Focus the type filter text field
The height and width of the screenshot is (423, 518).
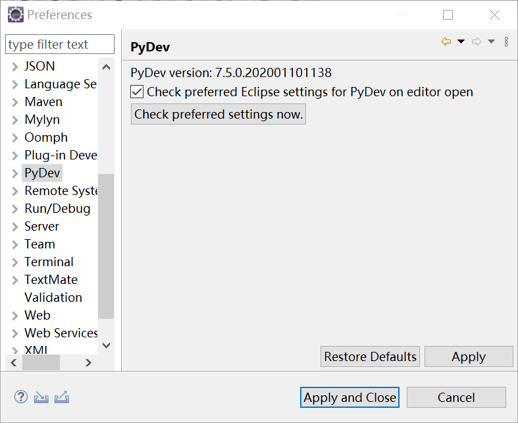coord(59,45)
